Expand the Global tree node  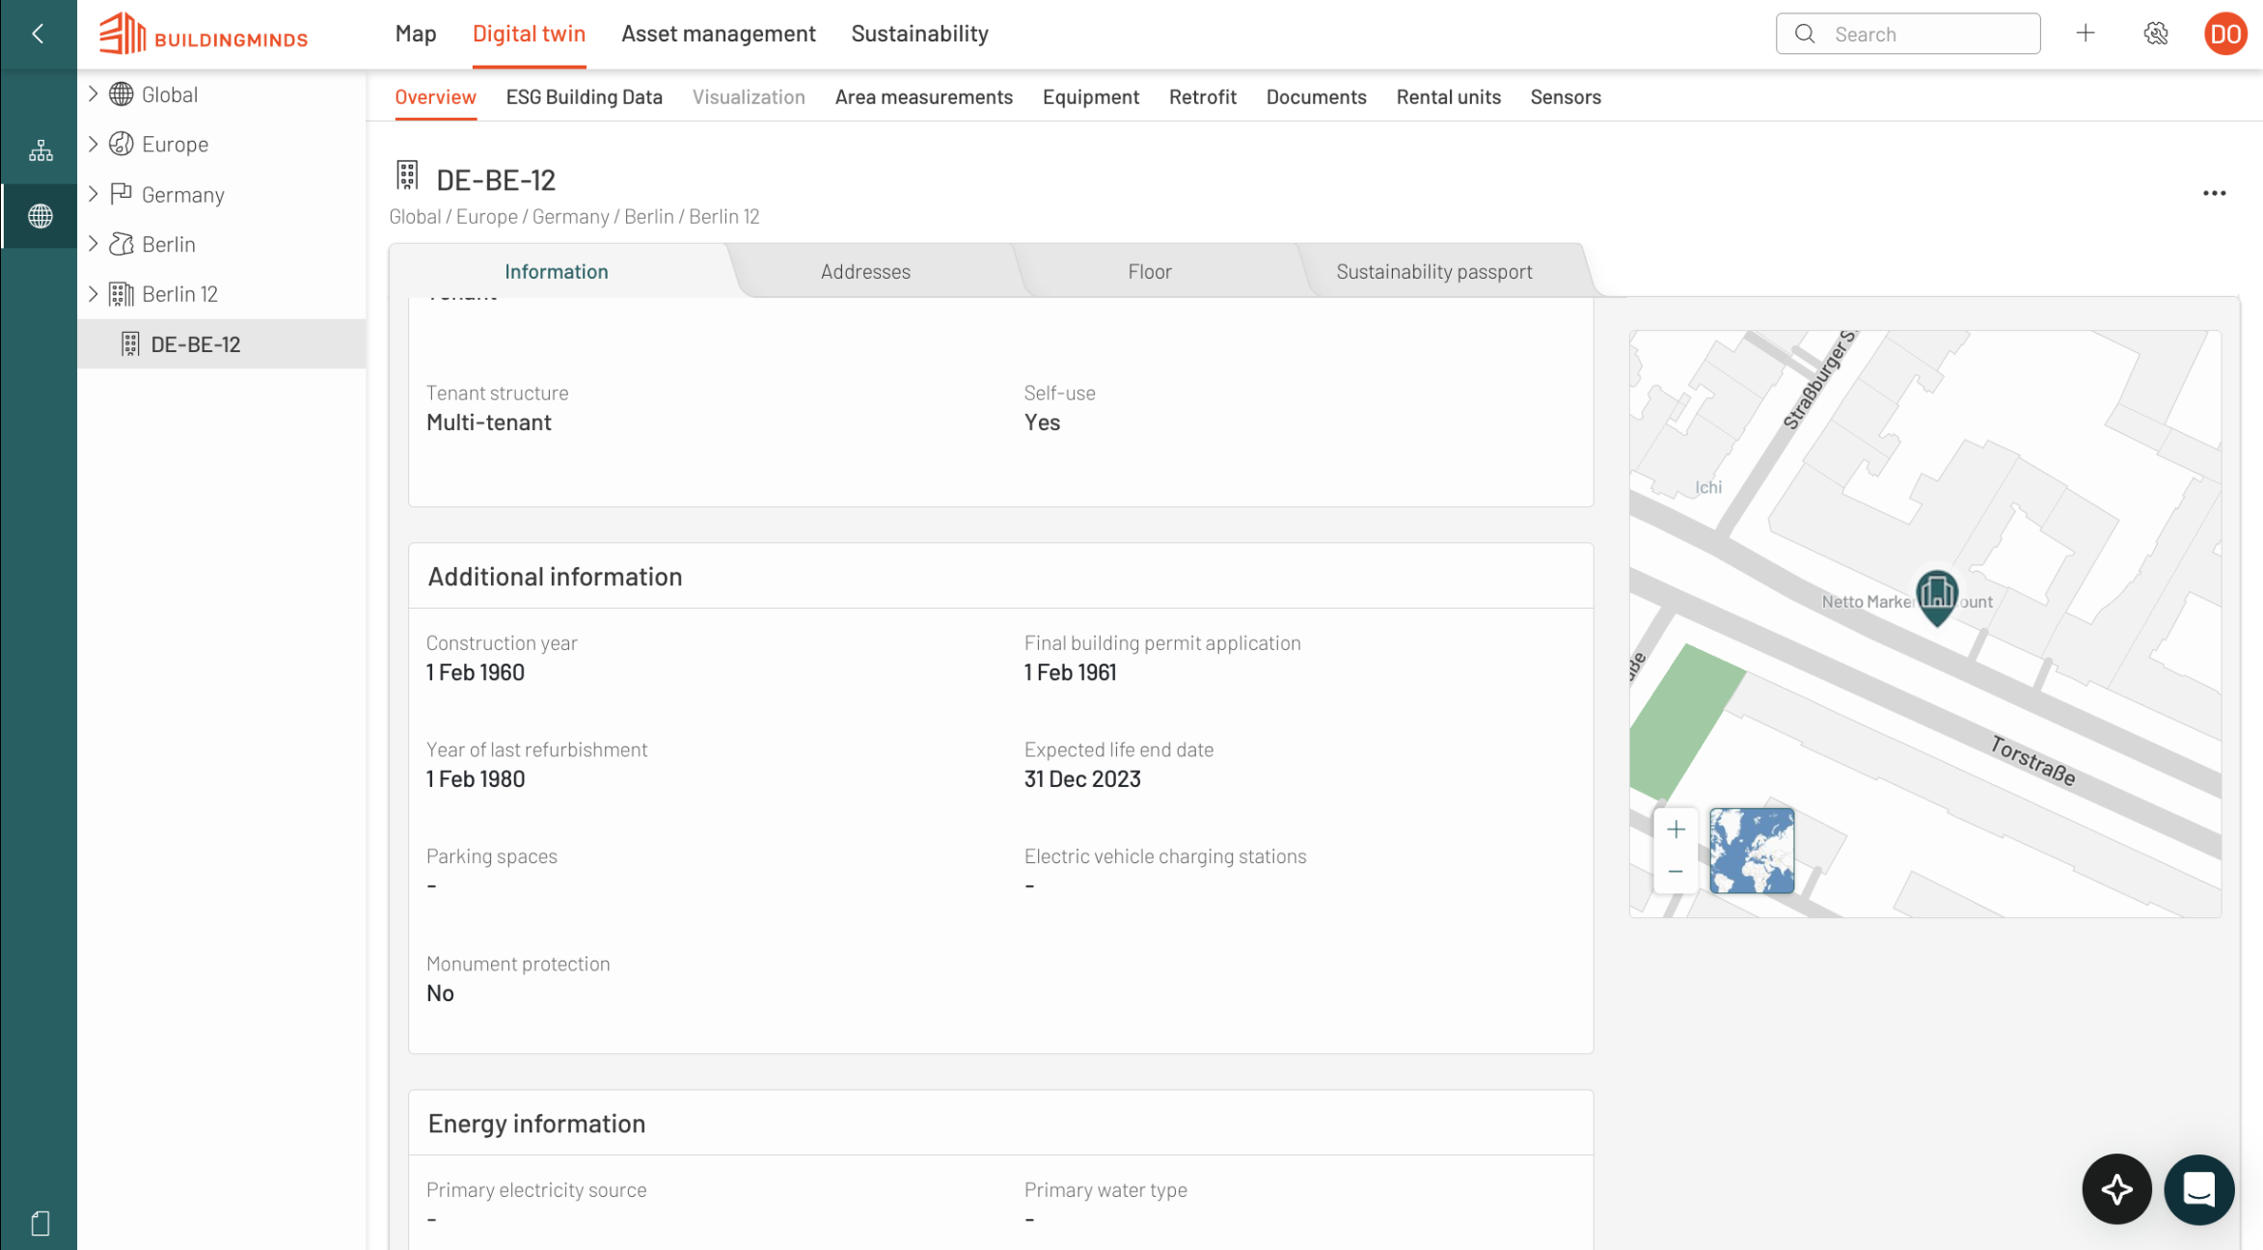coord(93,94)
